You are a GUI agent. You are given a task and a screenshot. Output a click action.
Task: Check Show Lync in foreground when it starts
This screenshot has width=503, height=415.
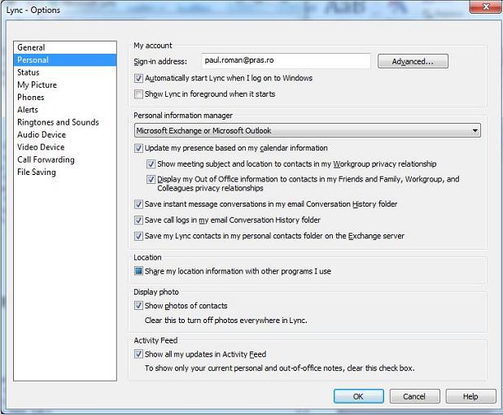tap(139, 94)
